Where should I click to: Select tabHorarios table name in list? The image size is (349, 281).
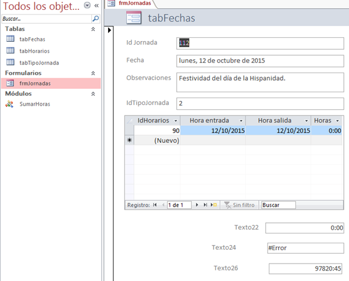pos(34,51)
